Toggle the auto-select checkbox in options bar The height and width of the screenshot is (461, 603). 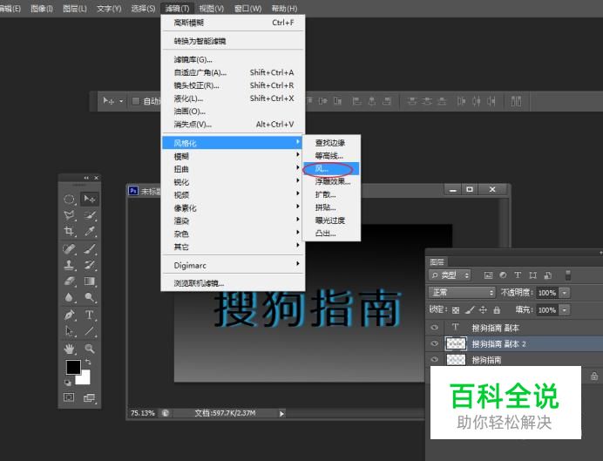click(135, 101)
